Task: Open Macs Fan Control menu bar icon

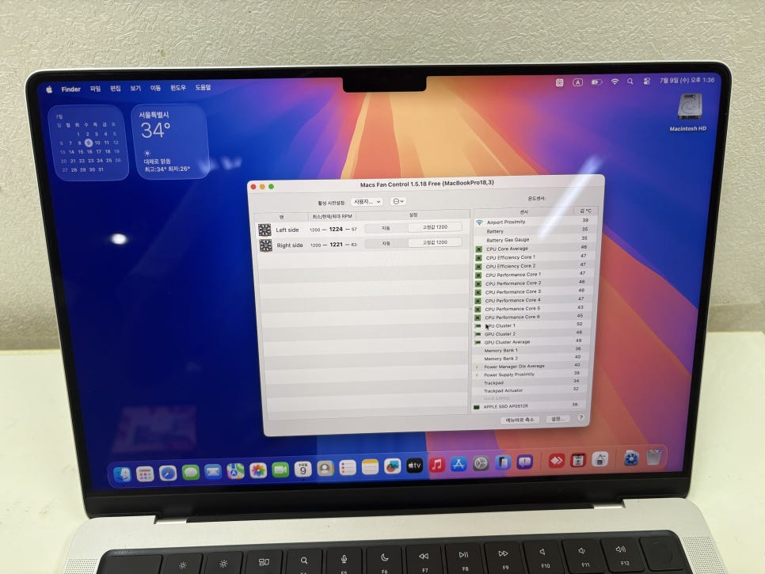Action: click(x=560, y=82)
